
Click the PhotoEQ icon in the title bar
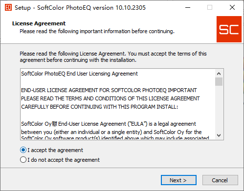pyautogui.click(x=8, y=7)
